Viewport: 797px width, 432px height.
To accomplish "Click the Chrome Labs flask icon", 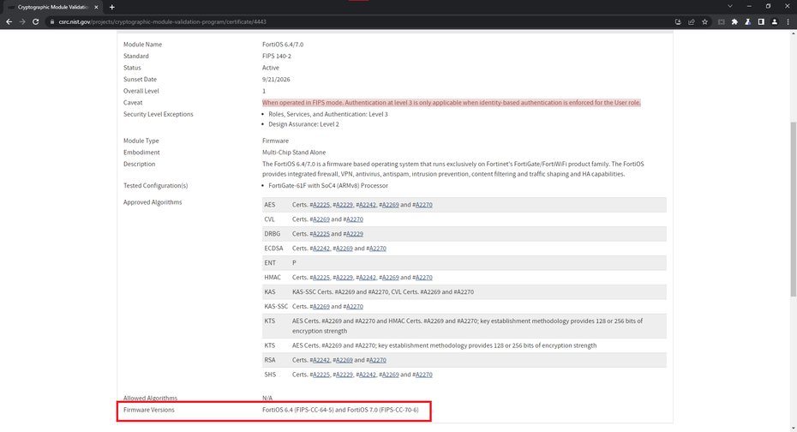I will [x=748, y=21].
